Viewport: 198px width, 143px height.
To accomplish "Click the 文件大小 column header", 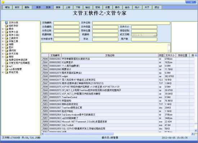I will (x=170, y=55).
